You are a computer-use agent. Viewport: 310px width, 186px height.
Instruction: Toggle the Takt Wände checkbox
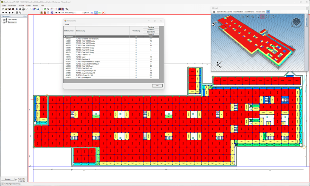point(4,20)
